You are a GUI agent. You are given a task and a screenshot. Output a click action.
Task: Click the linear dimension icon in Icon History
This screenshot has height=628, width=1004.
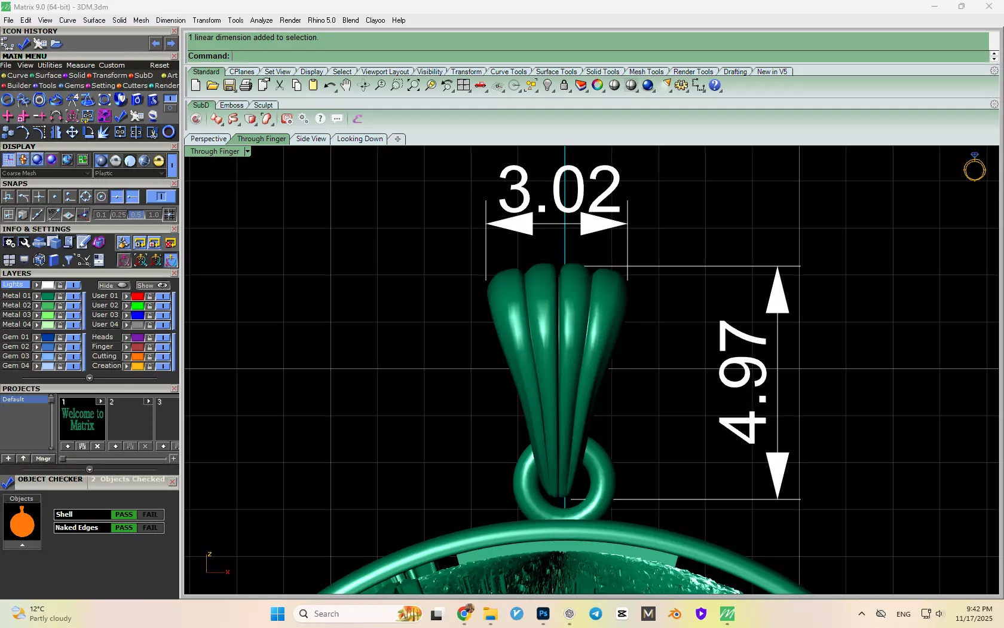pyautogui.click(x=7, y=44)
